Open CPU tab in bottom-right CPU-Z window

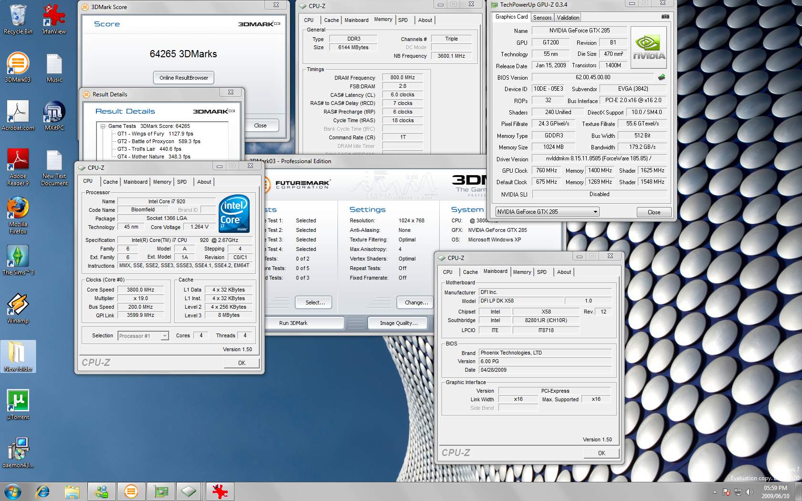(x=448, y=272)
